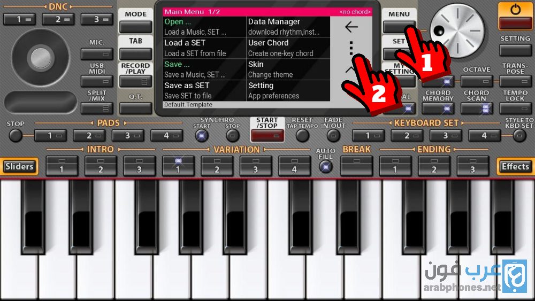This screenshot has height=301, width=535.
Task: Toggle SYNCHRO START button
Action: 201,136
